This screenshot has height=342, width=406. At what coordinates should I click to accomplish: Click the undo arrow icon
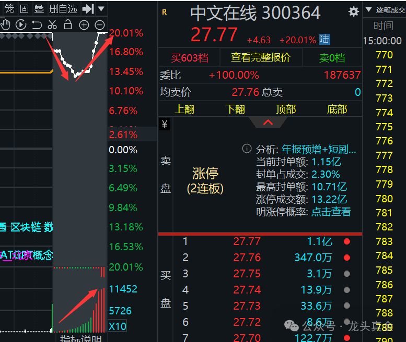pyautogui.click(x=37, y=25)
